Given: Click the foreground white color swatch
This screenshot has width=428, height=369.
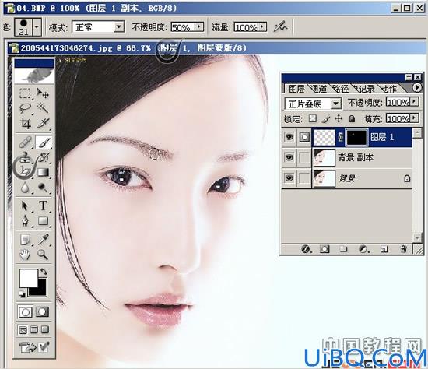Looking at the screenshot, I should point(28,278).
